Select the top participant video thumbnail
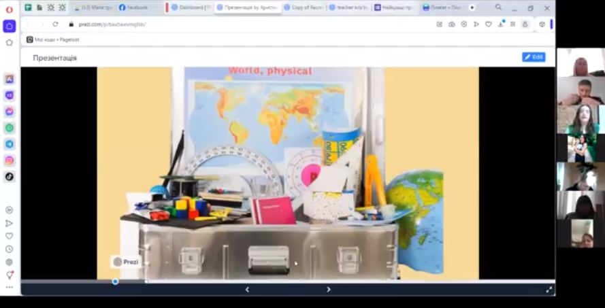 click(581, 62)
